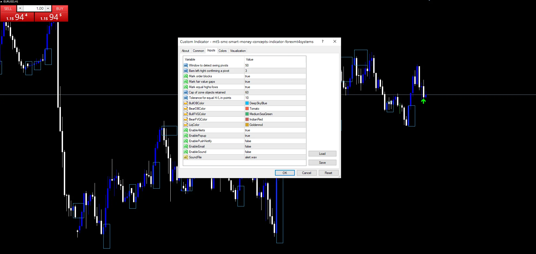Open the lot volume dropdown arrow
536x254 pixels.
[20, 8]
